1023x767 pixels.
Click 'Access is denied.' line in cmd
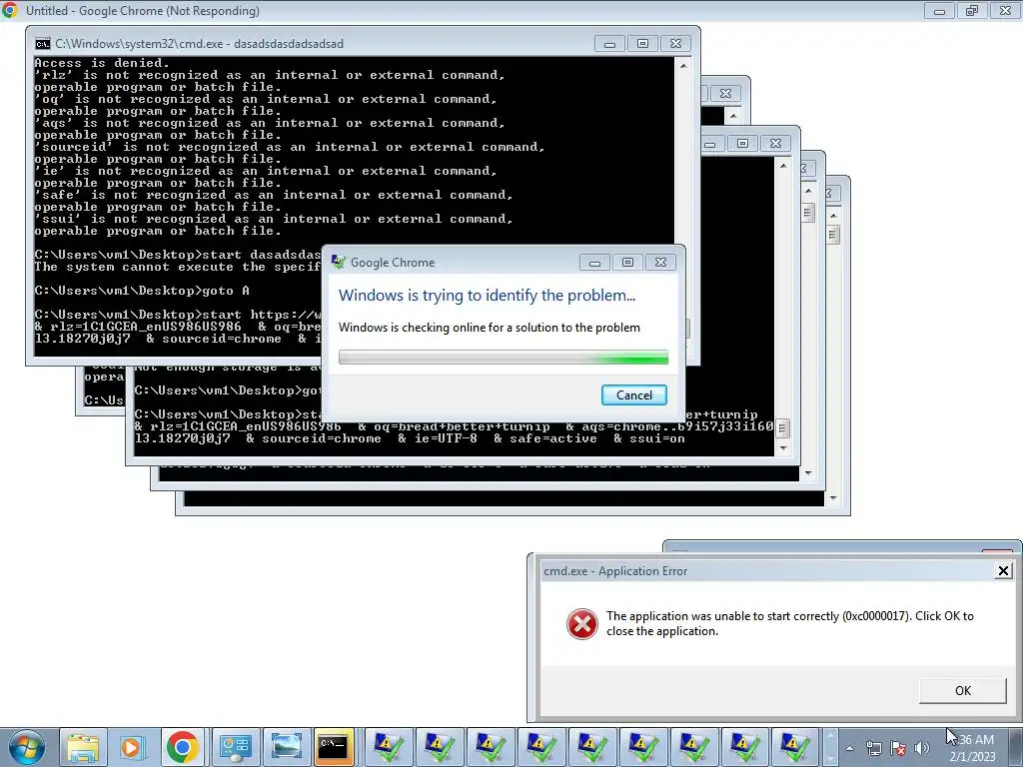point(102,63)
